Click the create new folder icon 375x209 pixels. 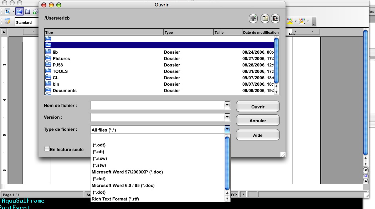point(264,18)
